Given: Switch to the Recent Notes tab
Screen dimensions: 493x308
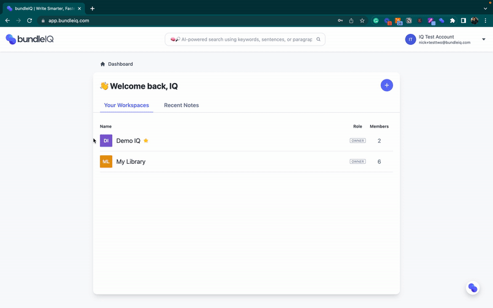Looking at the screenshot, I should click(x=181, y=105).
